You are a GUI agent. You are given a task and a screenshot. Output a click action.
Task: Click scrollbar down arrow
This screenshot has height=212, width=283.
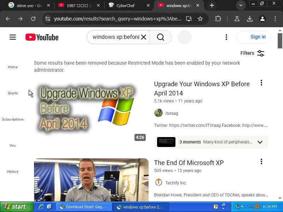coord(280,198)
